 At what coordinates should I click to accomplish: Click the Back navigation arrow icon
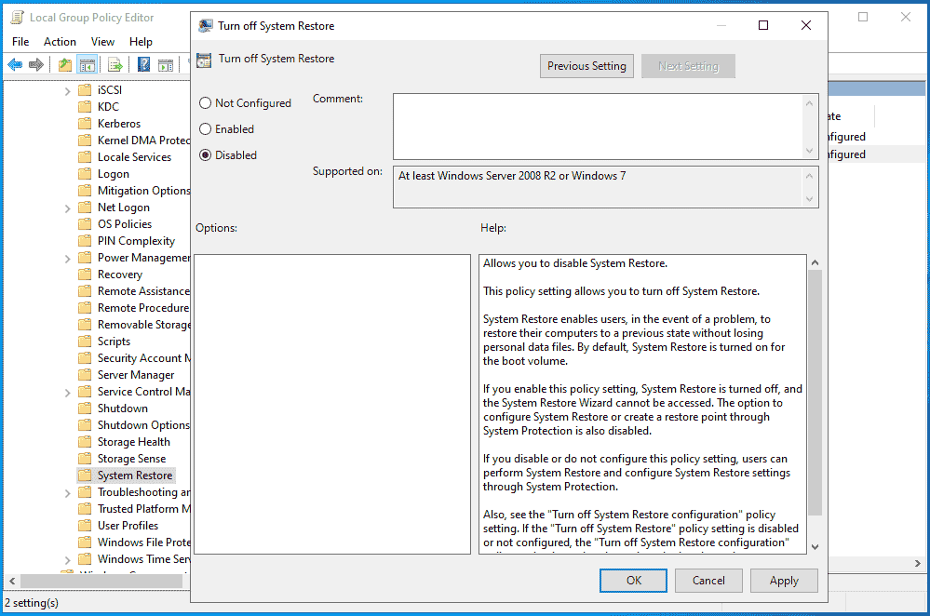[15, 64]
